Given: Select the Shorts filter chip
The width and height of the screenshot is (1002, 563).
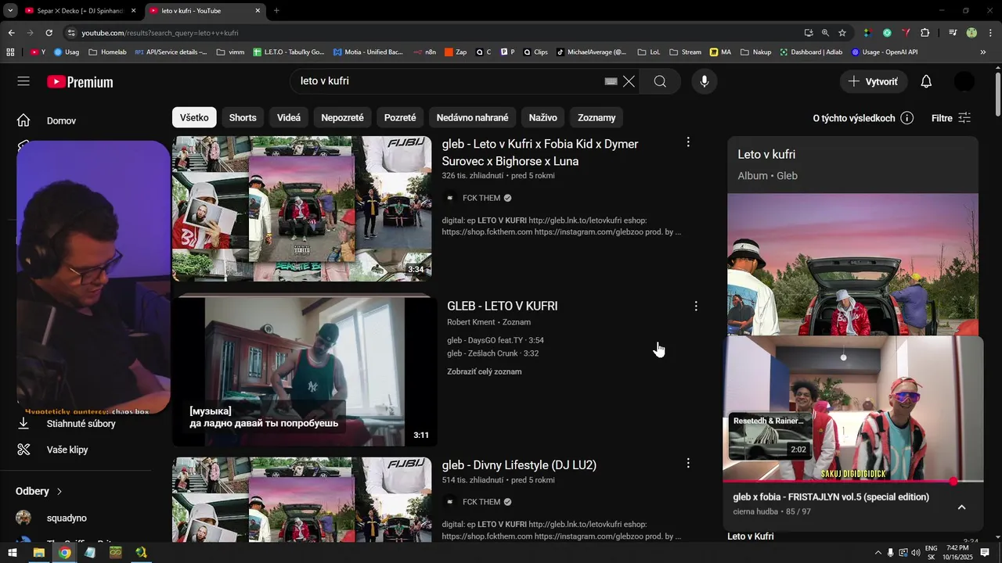Looking at the screenshot, I should click(243, 117).
